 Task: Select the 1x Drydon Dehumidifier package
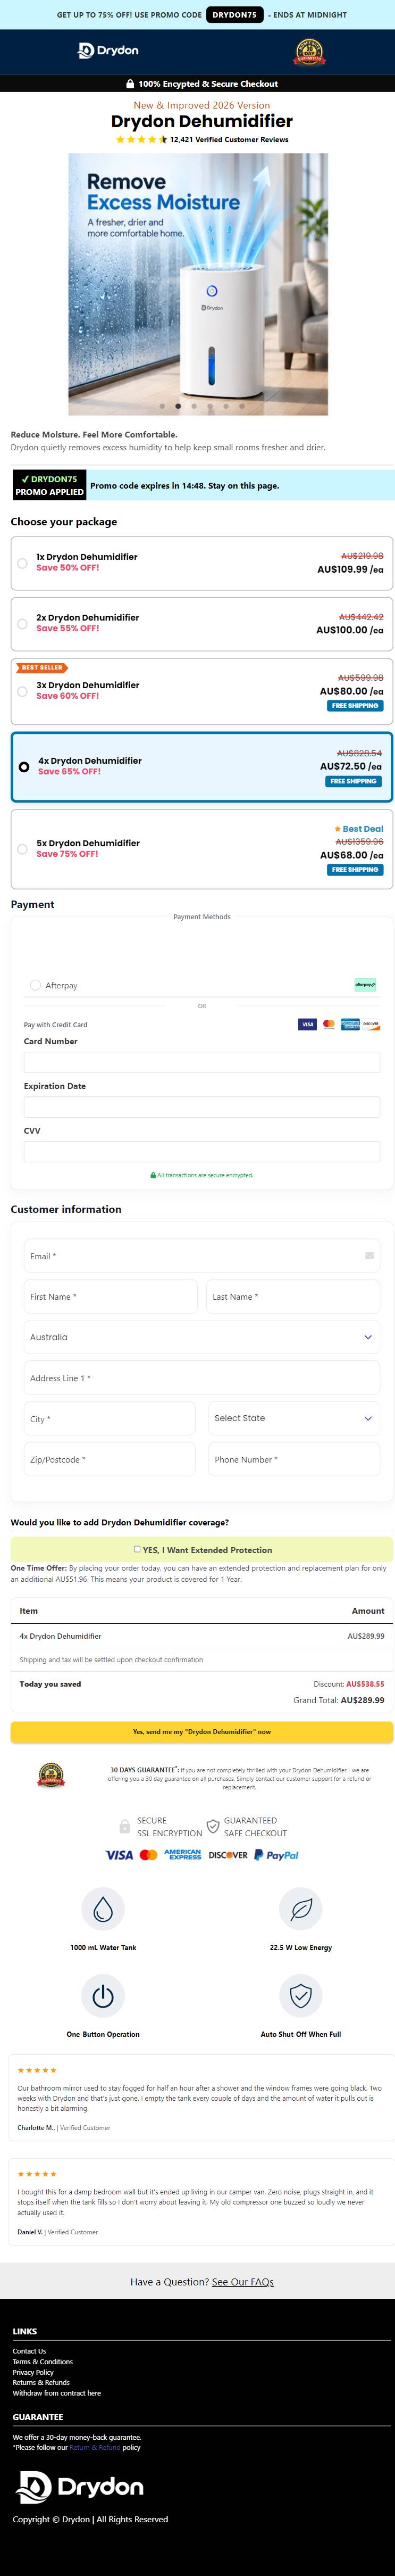point(202,563)
